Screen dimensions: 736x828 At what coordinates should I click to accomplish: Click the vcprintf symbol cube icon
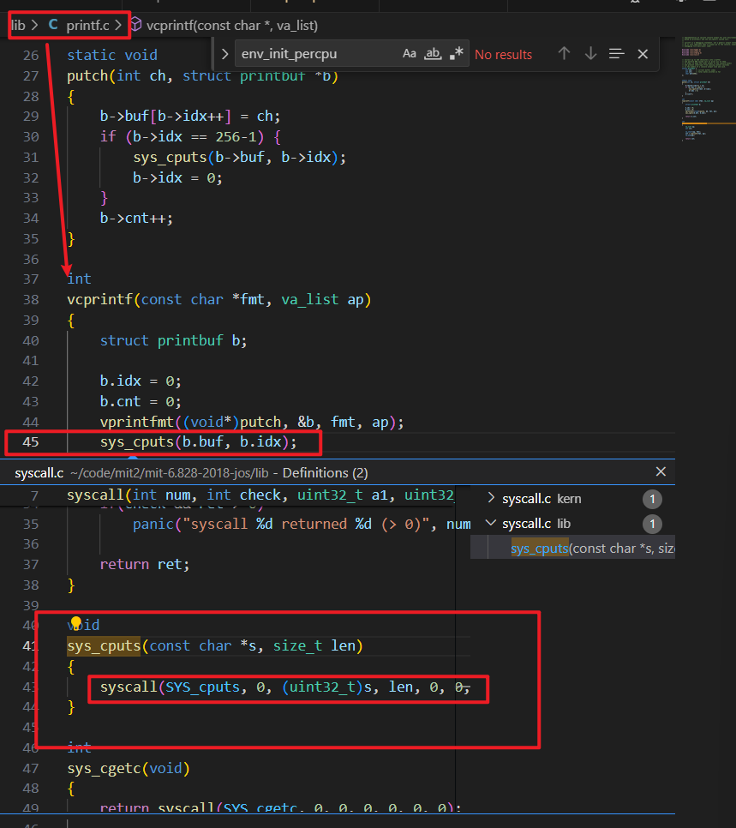point(138,25)
